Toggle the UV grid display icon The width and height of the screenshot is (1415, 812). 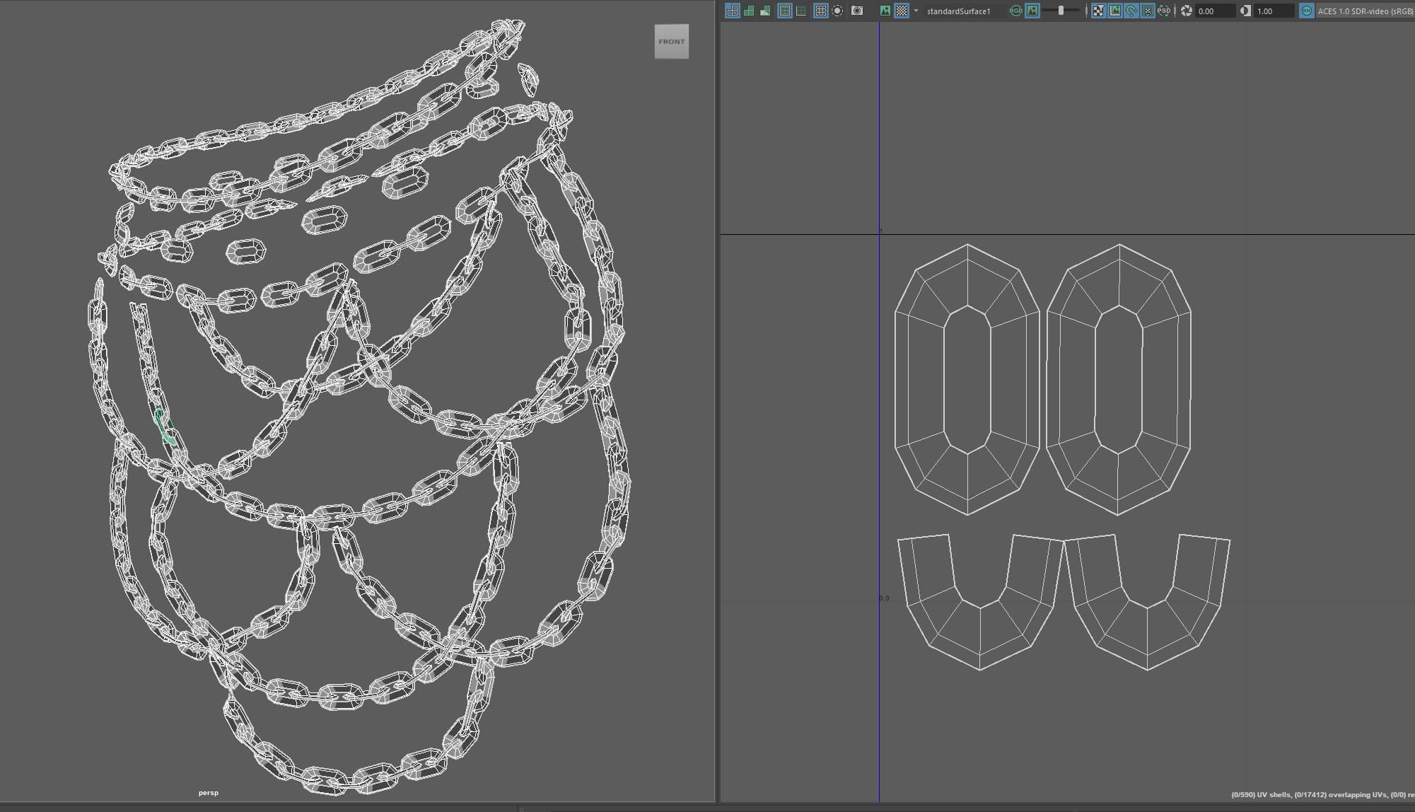click(x=820, y=11)
